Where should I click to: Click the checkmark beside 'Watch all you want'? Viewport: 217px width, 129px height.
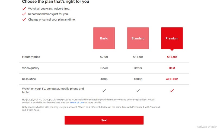pos(24,9)
